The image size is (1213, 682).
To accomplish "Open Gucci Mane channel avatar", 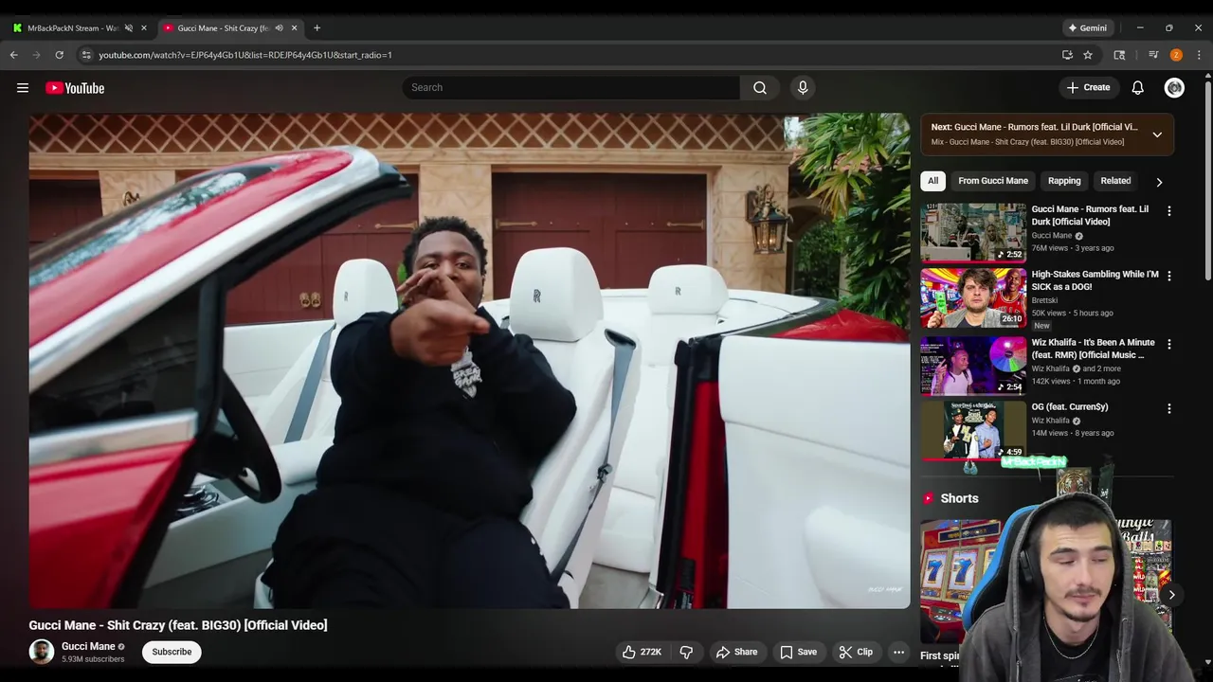I will pos(41,652).
